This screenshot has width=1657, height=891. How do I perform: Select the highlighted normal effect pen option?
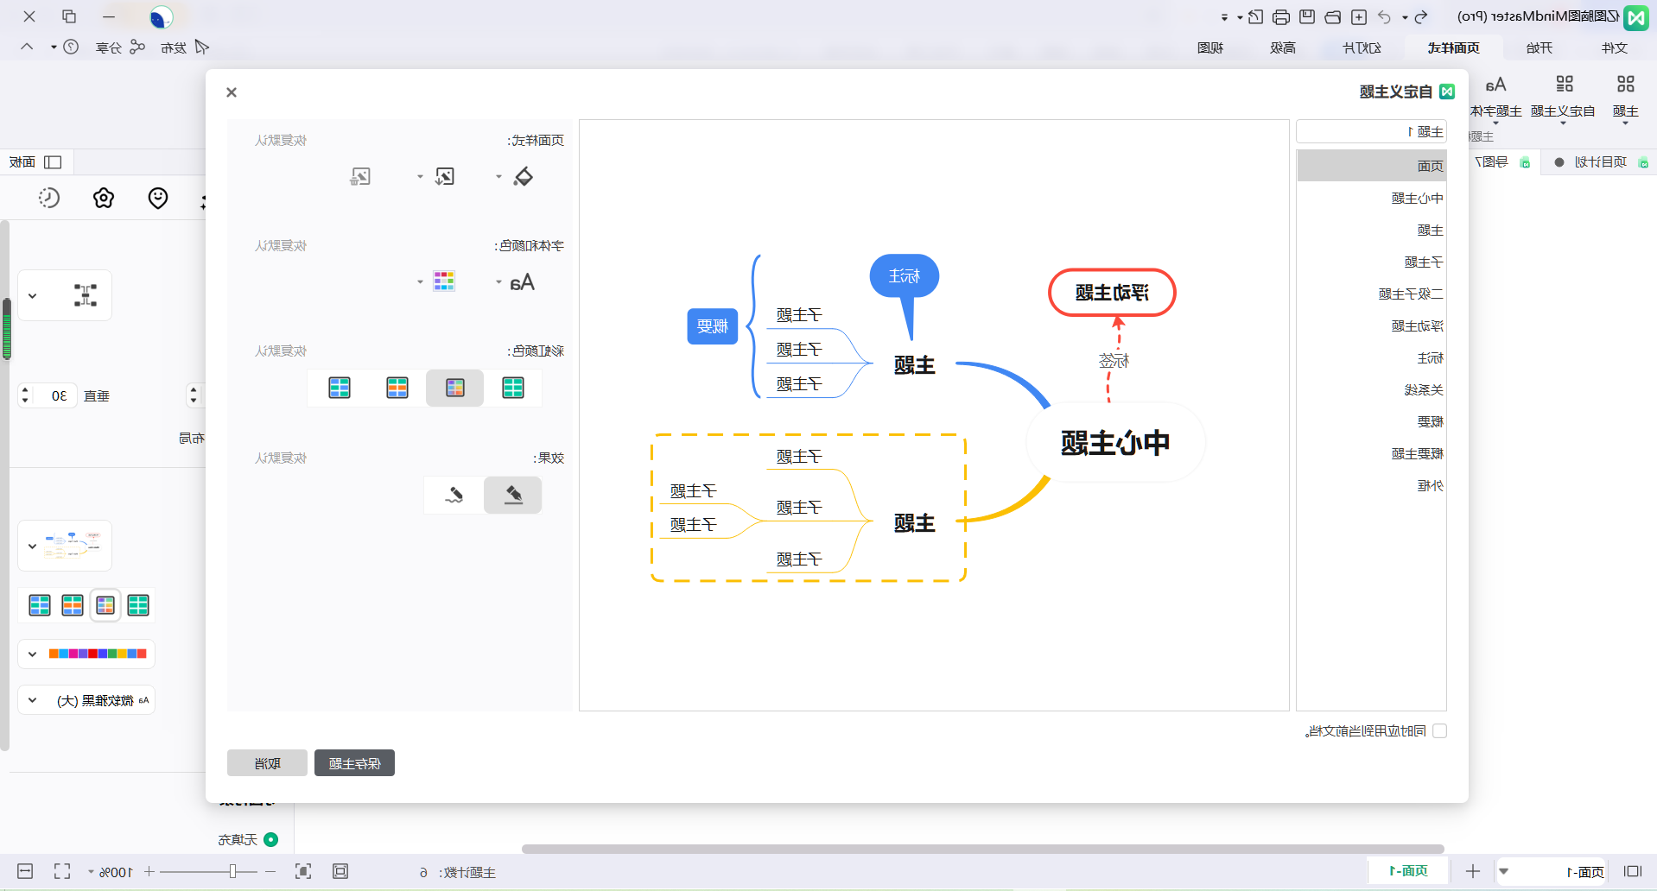(x=513, y=495)
